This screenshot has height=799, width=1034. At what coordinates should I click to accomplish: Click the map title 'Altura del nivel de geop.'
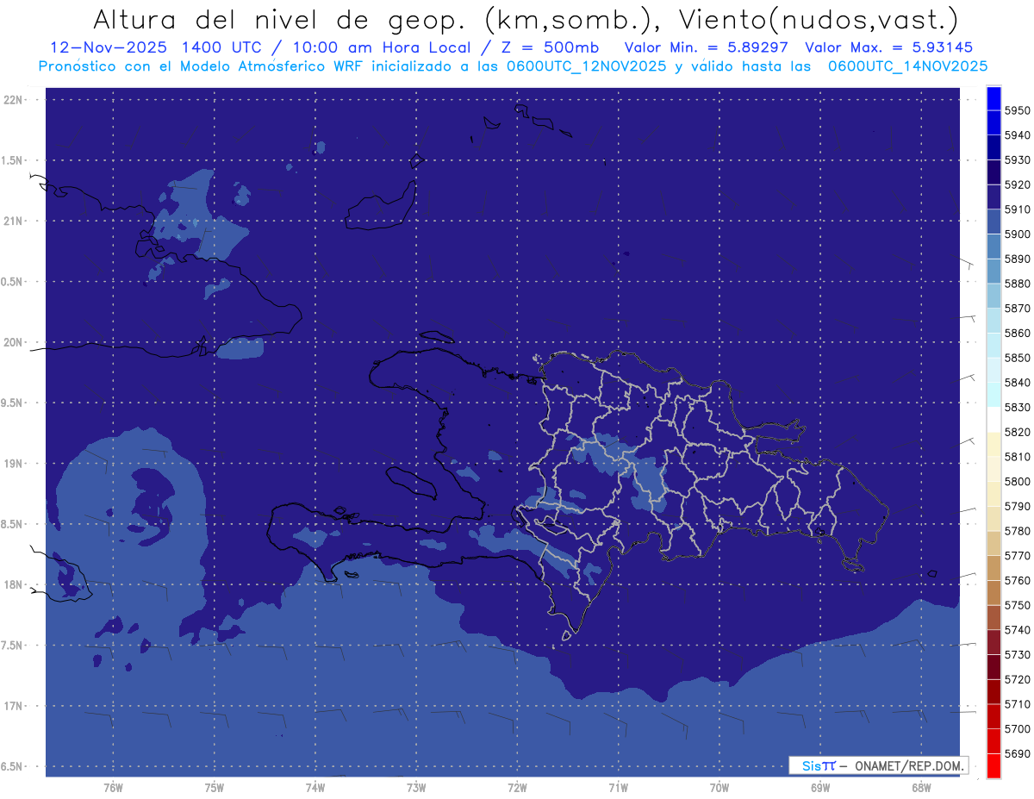pyautogui.click(x=279, y=19)
